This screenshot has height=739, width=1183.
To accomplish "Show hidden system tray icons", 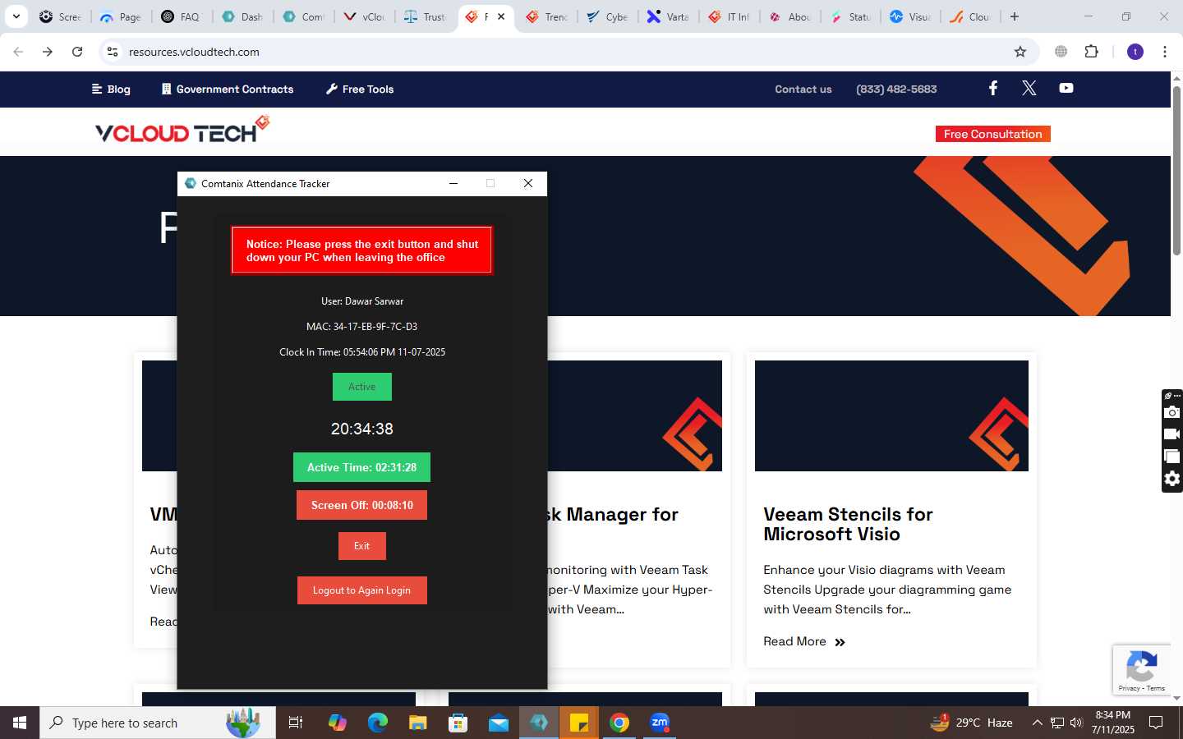I will pyautogui.click(x=1037, y=723).
